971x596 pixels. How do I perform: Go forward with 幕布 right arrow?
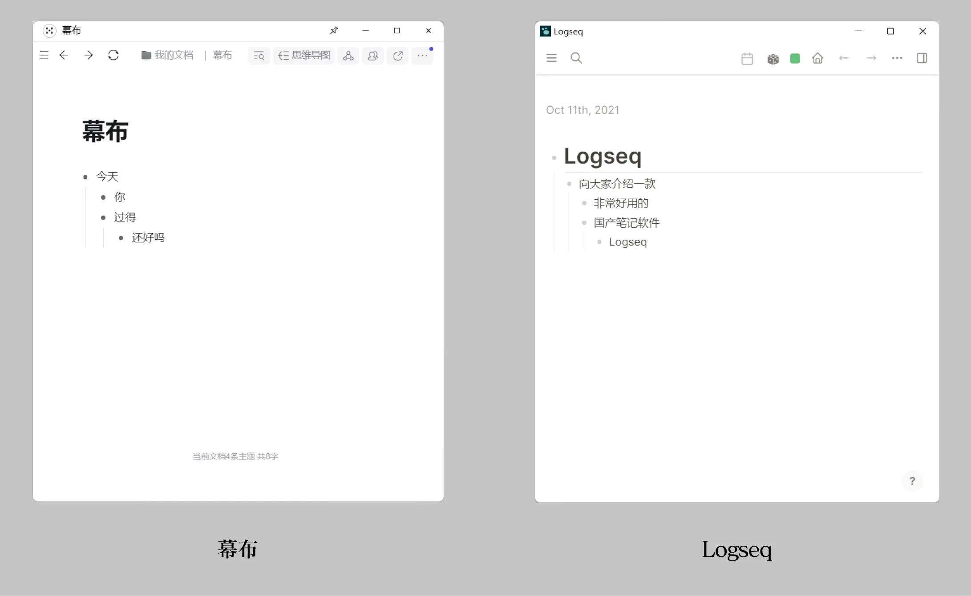tap(89, 55)
